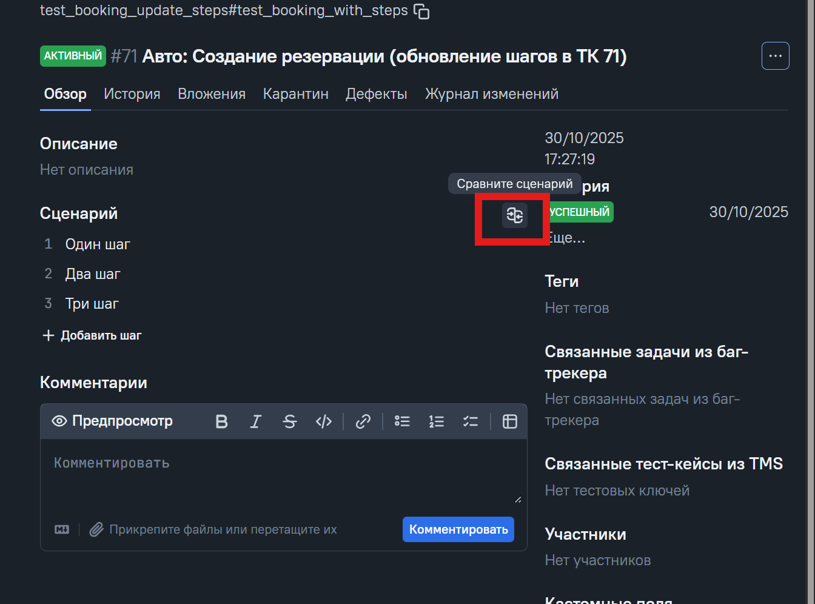Click the Теги section heading

point(562,281)
